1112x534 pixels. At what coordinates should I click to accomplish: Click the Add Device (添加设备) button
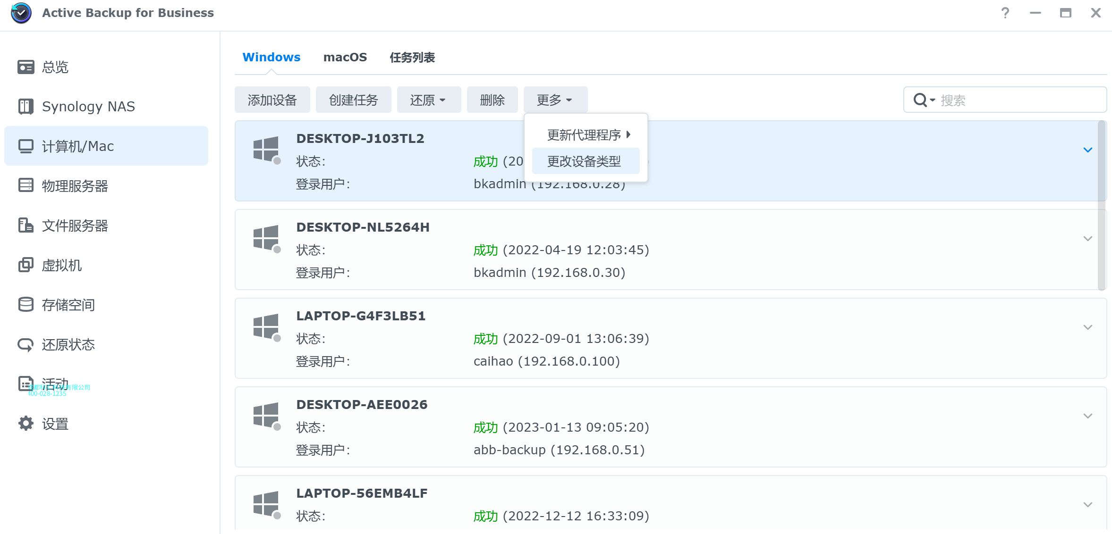[x=272, y=100]
